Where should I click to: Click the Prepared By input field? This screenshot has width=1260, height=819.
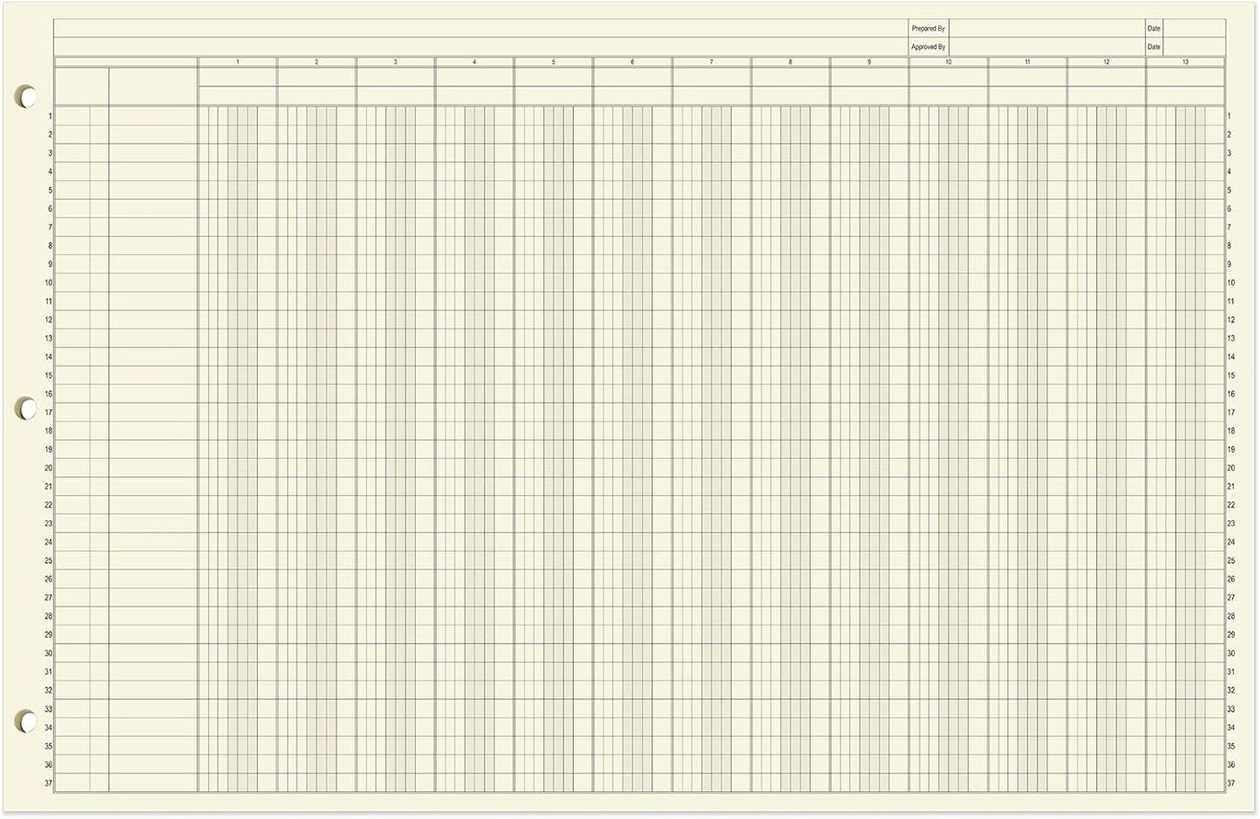pyautogui.click(x=1046, y=28)
